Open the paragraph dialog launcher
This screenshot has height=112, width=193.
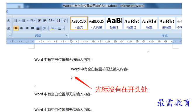click(x=66, y=35)
